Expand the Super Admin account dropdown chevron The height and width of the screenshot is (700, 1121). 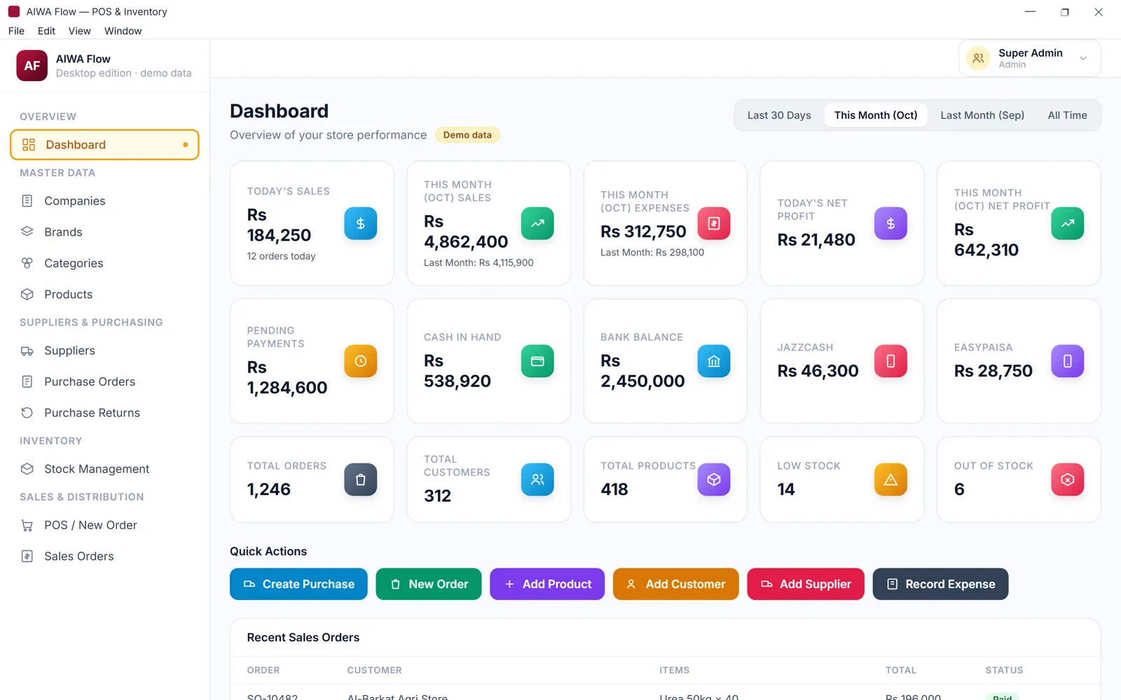[x=1083, y=58]
